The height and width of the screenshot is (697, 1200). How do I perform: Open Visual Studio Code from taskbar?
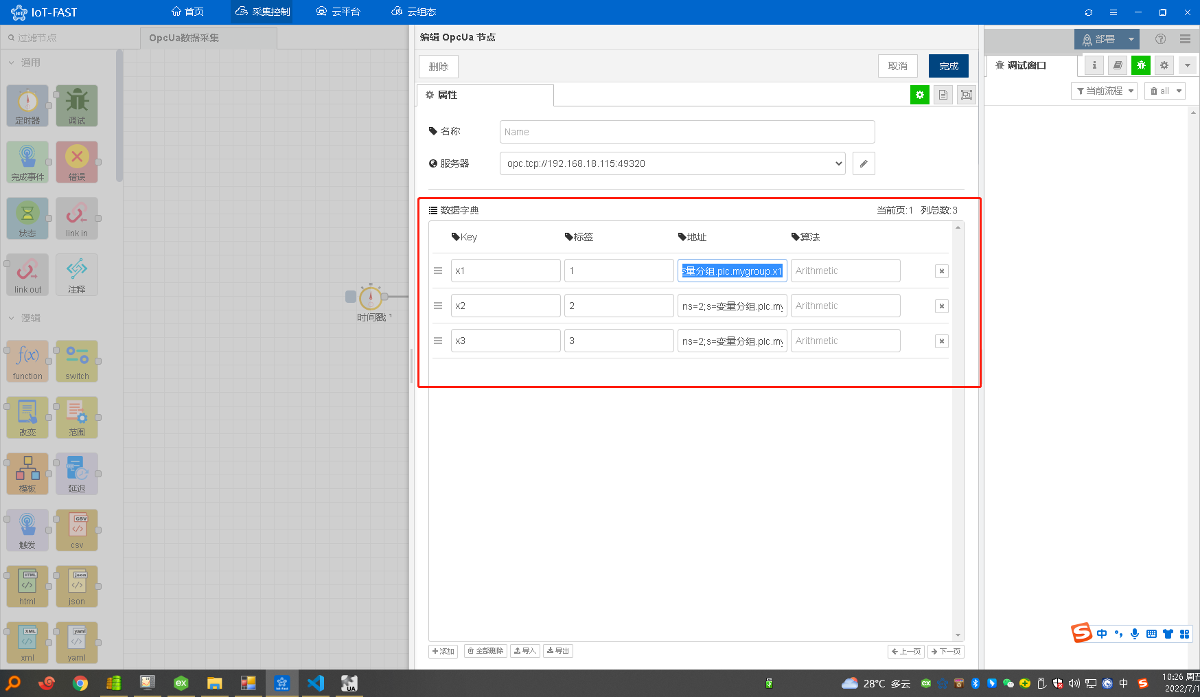tap(316, 683)
